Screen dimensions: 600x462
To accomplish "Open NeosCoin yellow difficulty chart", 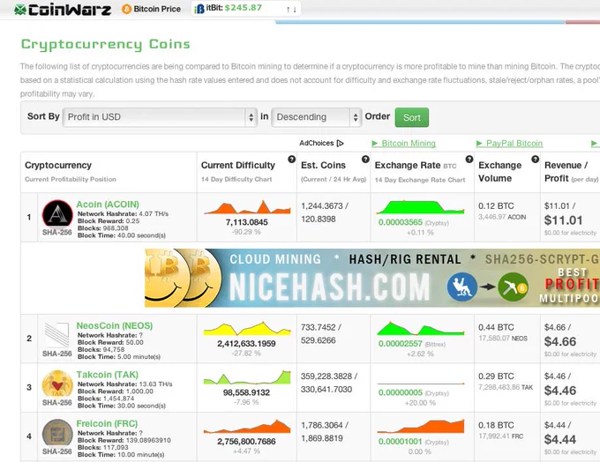I will coord(247,329).
